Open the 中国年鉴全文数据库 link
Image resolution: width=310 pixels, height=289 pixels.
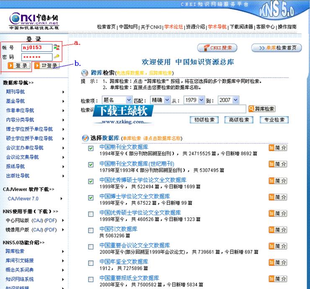124,262
